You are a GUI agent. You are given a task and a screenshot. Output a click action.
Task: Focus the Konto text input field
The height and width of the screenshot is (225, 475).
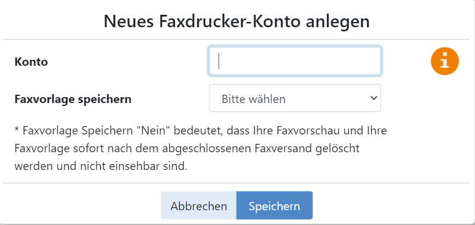(x=295, y=61)
